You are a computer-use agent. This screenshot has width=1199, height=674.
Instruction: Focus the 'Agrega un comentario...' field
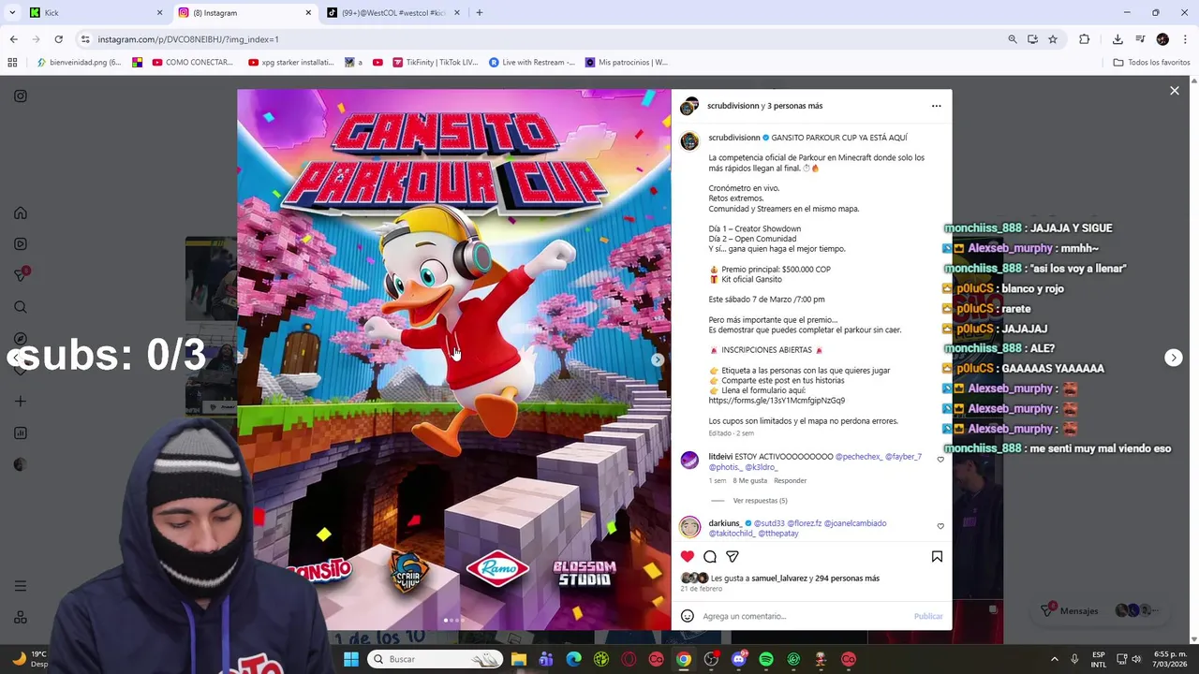pos(804,616)
